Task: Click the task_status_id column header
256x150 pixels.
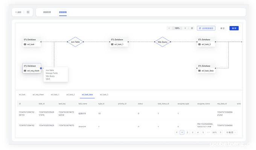Action: pos(163,104)
